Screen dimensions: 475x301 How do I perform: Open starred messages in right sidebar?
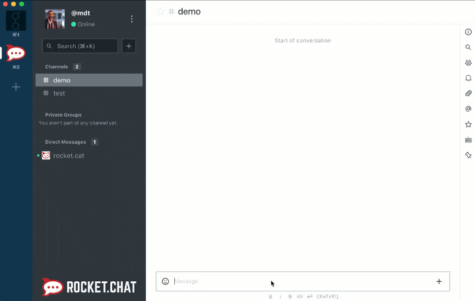468,124
